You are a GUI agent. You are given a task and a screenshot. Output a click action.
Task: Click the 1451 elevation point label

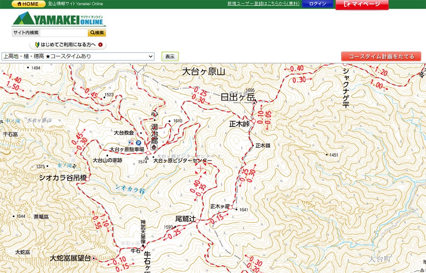point(334,155)
